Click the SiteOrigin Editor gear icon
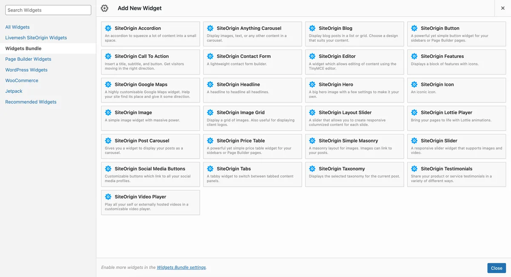 [x=312, y=56]
